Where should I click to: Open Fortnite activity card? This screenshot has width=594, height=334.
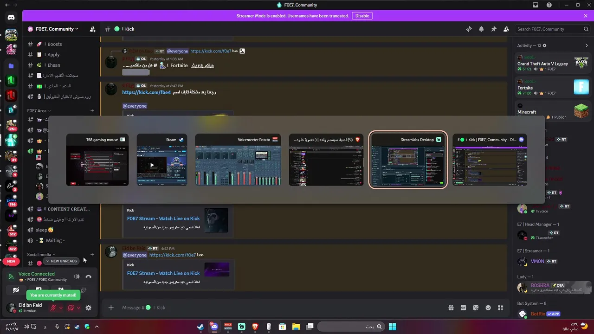(x=553, y=87)
